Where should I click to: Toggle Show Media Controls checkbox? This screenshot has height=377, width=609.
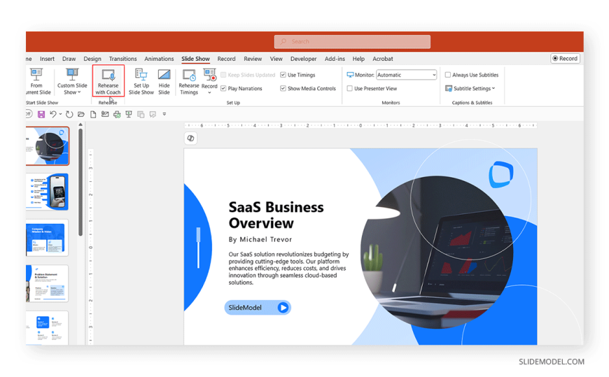pos(283,89)
